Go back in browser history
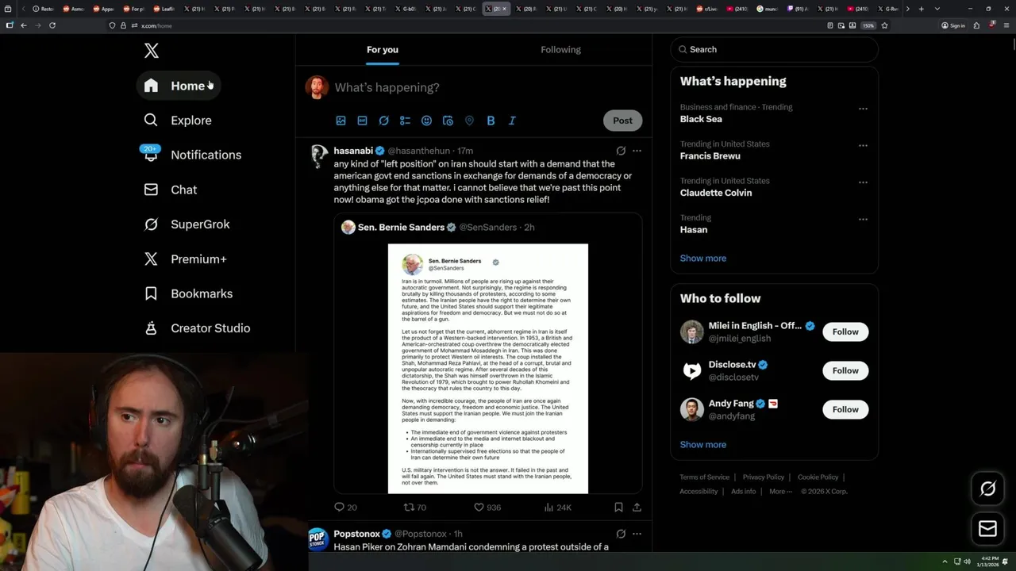This screenshot has width=1016, height=571. tap(24, 25)
